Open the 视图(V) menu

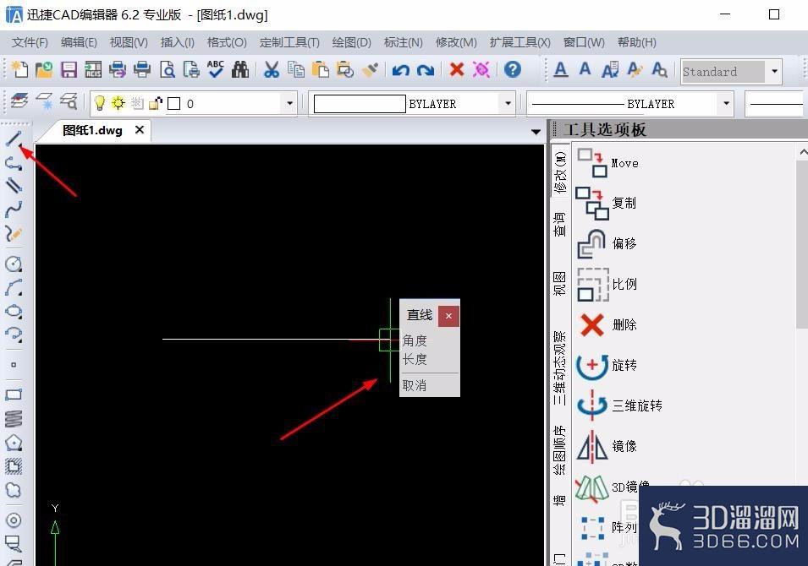(x=129, y=42)
